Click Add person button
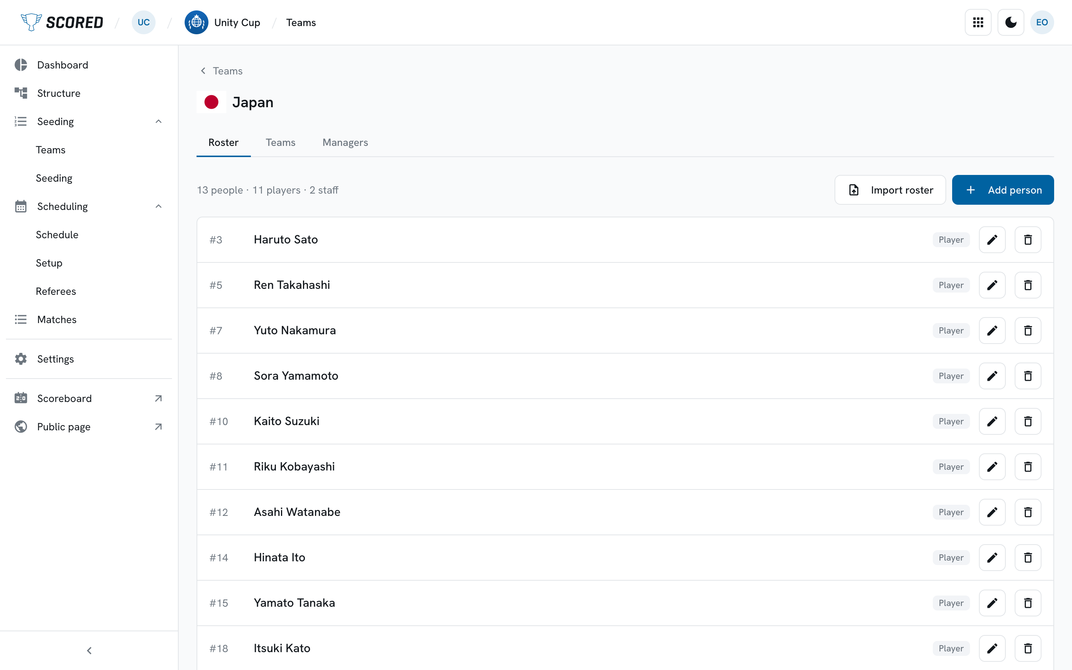The image size is (1072, 670). point(1003,190)
